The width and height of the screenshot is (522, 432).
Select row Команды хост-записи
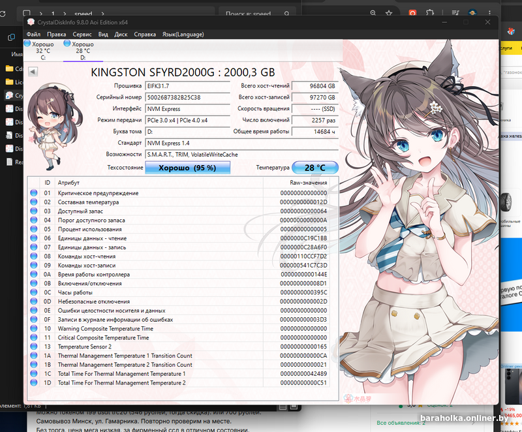pyautogui.click(x=179, y=265)
